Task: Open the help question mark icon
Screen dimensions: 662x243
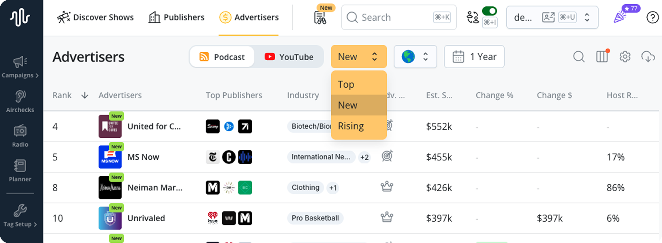Action: coord(652,18)
